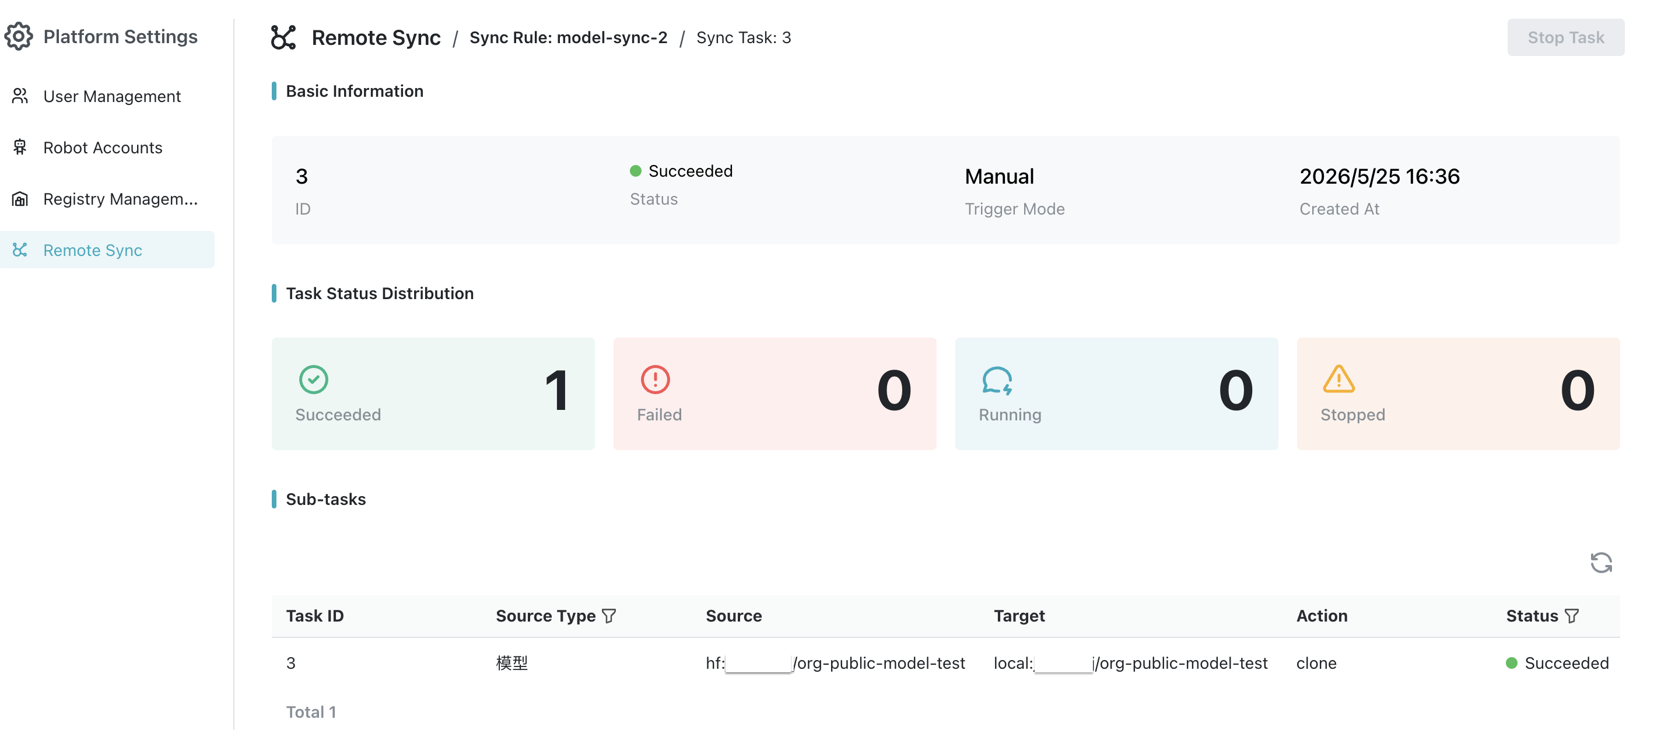Refresh the sub-tasks table
This screenshot has width=1654, height=730.
[1601, 563]
